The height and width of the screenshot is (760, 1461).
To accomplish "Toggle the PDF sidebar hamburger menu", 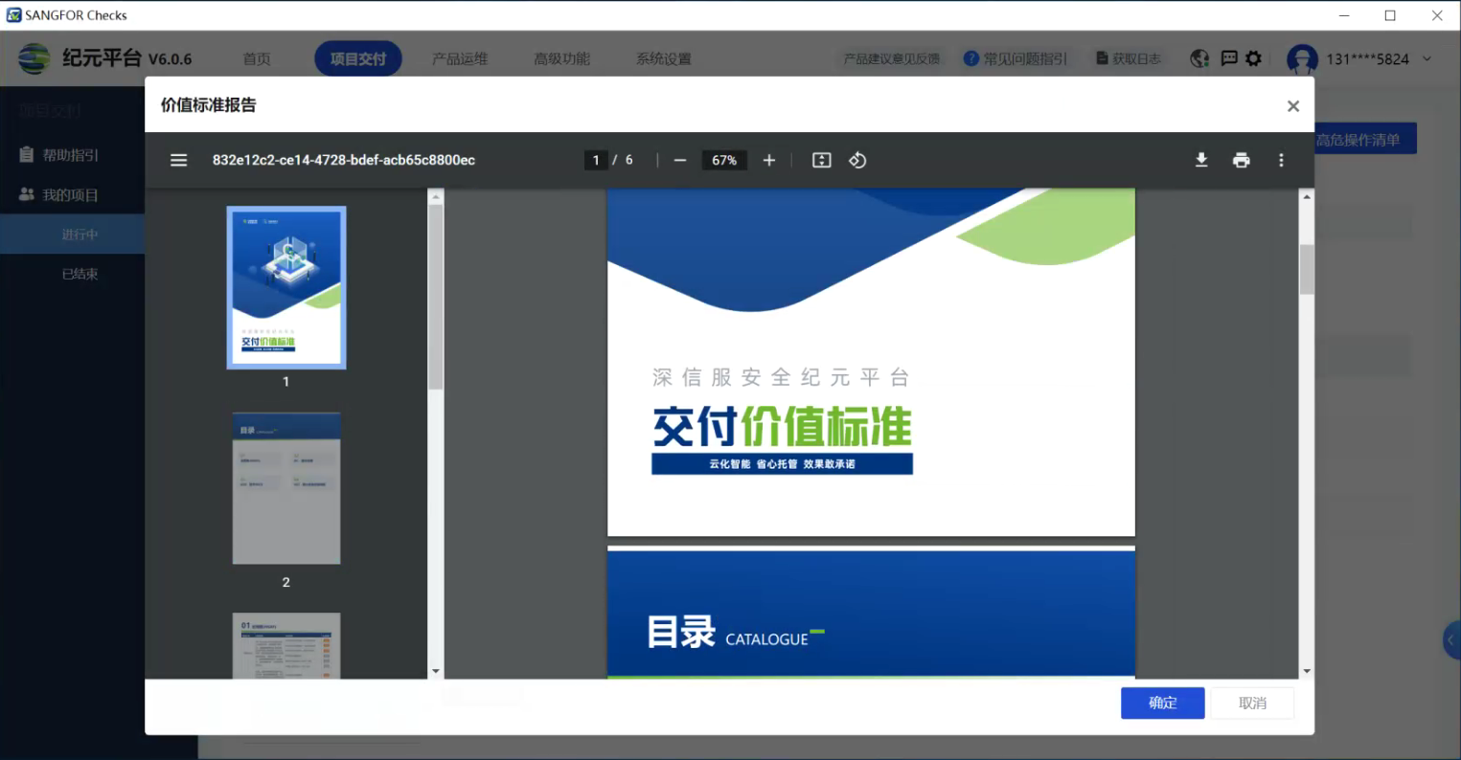I will pos(178,160).
